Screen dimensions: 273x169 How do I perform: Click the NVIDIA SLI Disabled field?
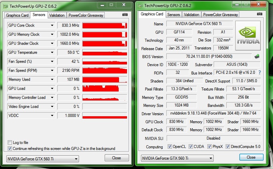[x=214, y=138]
